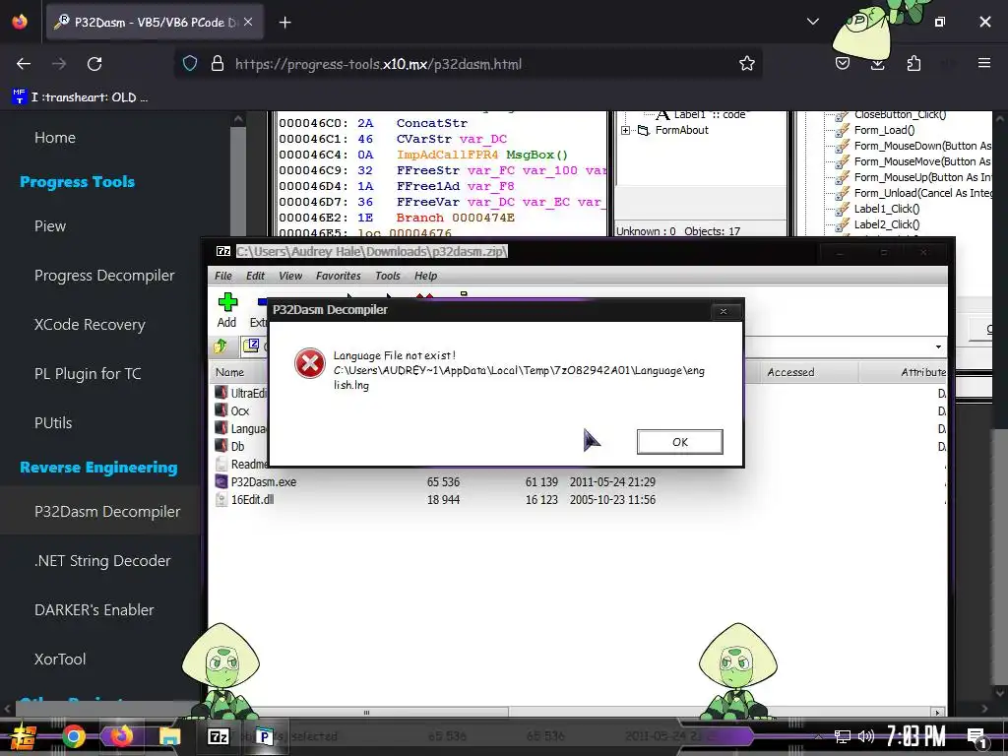Image resolution: width=1008 pixels, height=756 pixels.
Task: Close the P32Dasm Decompiler error dialog
Action: tap(724, 311)
